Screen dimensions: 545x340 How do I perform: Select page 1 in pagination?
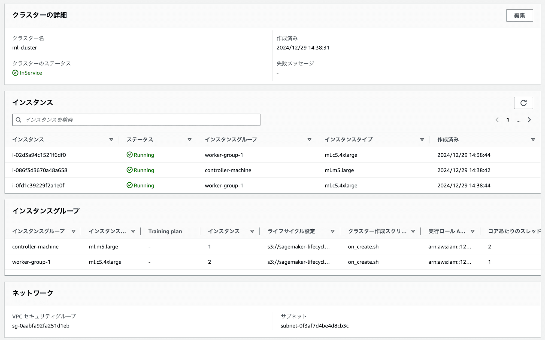coord(508,120)
